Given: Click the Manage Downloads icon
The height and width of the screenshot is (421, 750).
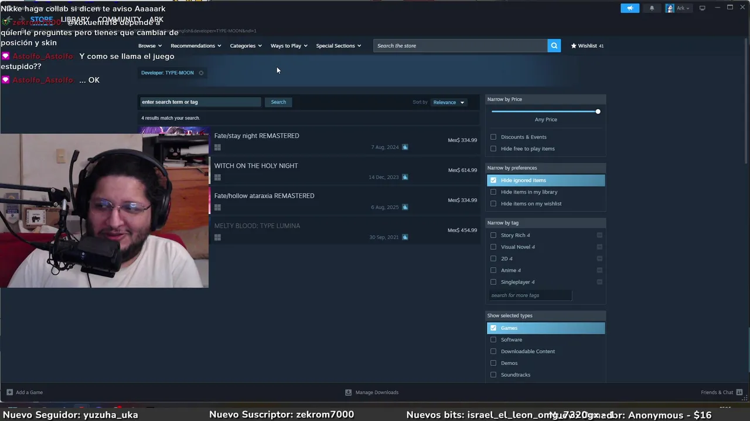Looking at the screenshot, I should pos(348,392).
